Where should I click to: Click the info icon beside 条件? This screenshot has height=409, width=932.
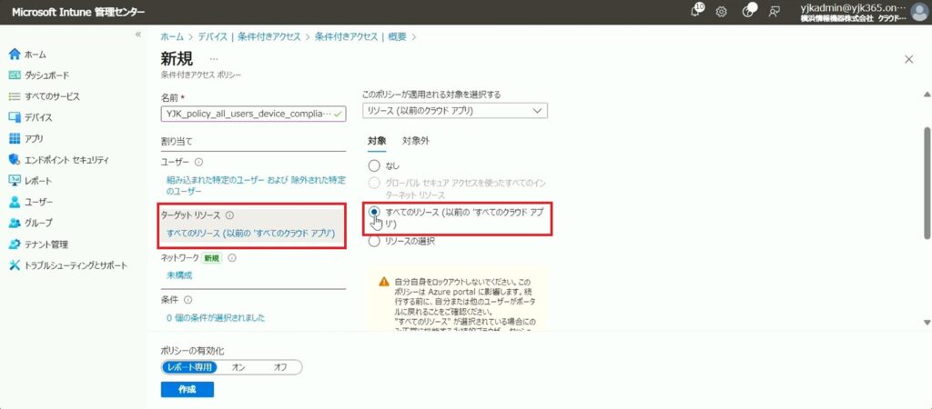click(187, 300)
